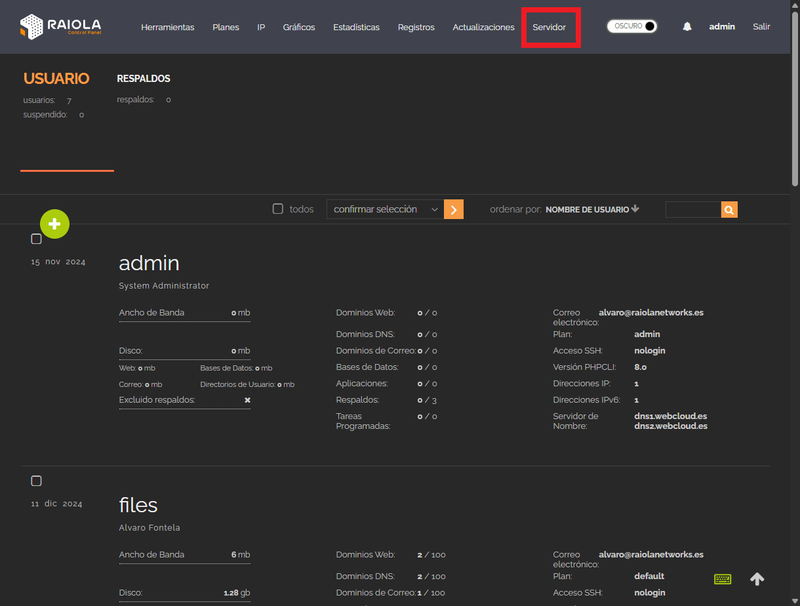Open the IP menu

pyautogui.click(x=261, y=27)
